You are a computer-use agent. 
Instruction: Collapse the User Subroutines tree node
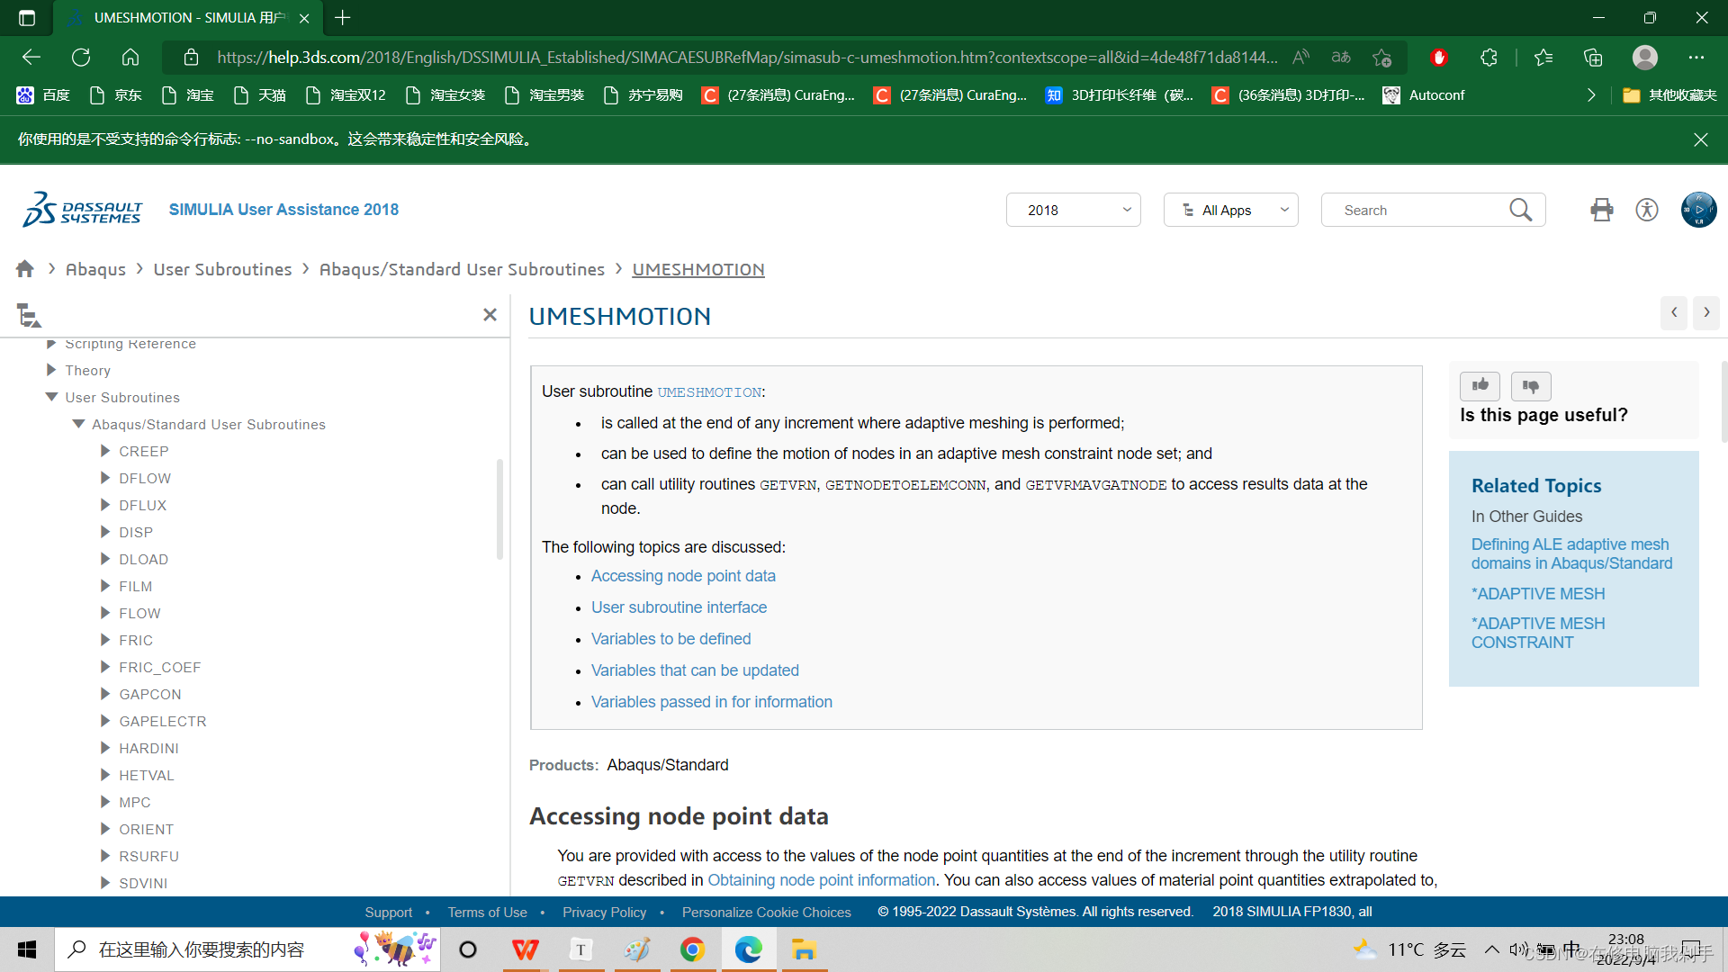pyautogui.click(x=51, y=397)
